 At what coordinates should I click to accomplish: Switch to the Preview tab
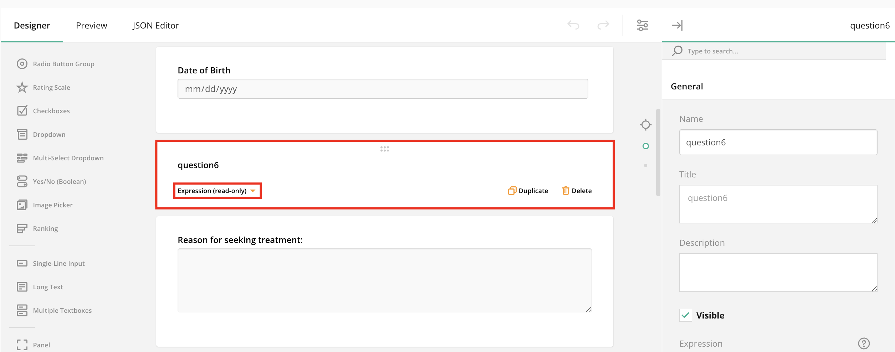(91, 26)
